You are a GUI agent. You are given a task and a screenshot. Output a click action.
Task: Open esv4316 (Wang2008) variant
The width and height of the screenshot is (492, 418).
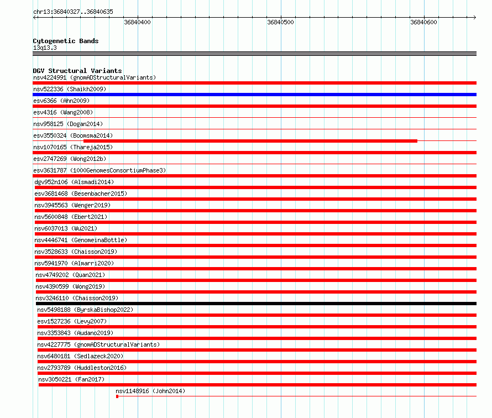63,112
